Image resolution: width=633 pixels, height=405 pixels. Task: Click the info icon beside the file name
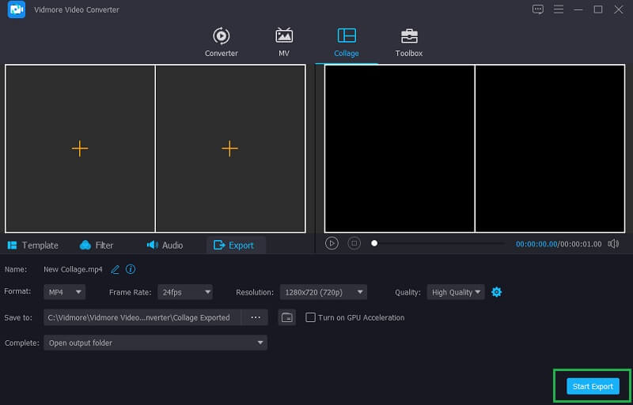tap(131, 269)
